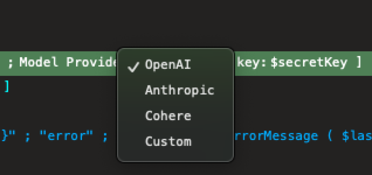Pick Cohere in the provider dropdown
This screenshot has height=175, width=372.
(168, 116)
